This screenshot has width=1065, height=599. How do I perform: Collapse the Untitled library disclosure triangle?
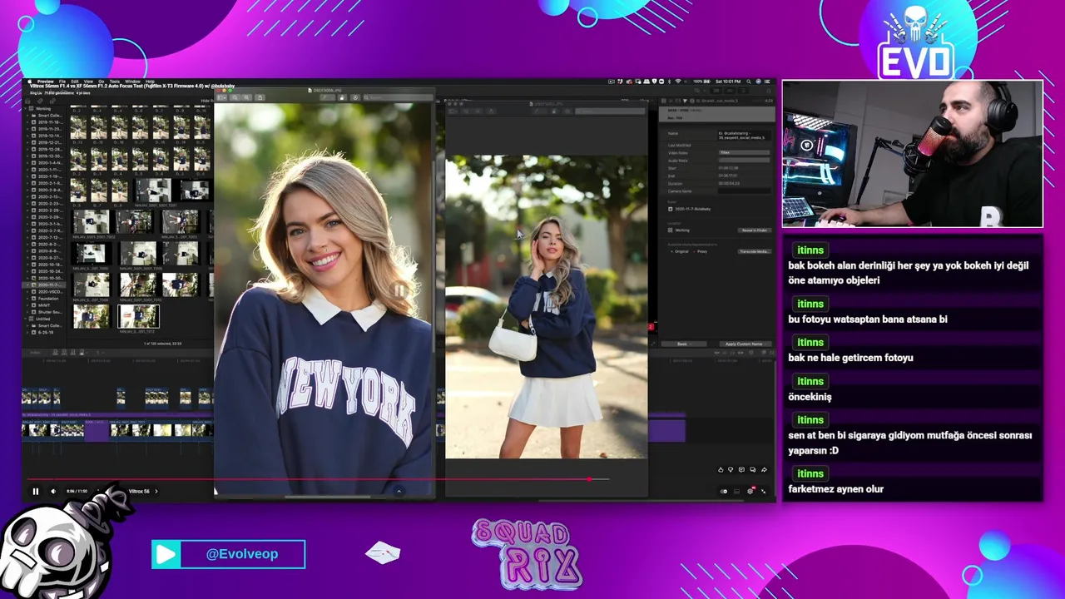click(26, 319)
